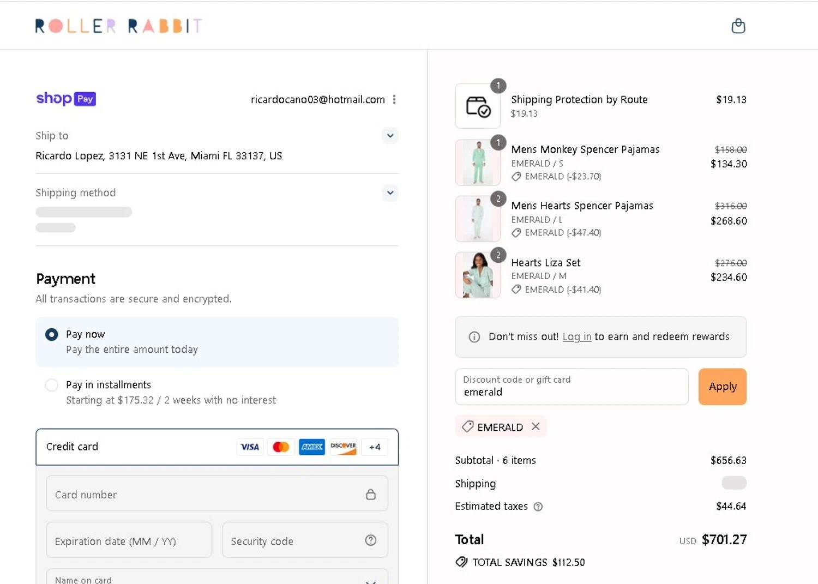Image resolution: width=818 pixels, height=584 pixels.
Task: Click the Mens Monkey Spencer Pajamas title
Action: point(585,149)
